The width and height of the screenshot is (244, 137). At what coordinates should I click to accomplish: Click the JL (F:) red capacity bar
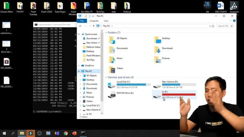pos(179,94)
